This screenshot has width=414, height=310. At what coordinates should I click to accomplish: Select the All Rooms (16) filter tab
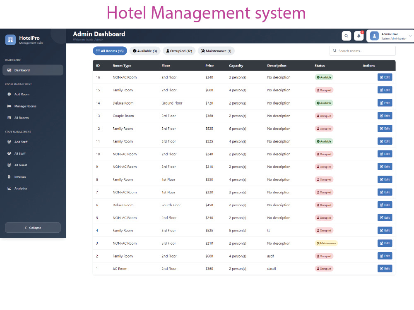110,51
